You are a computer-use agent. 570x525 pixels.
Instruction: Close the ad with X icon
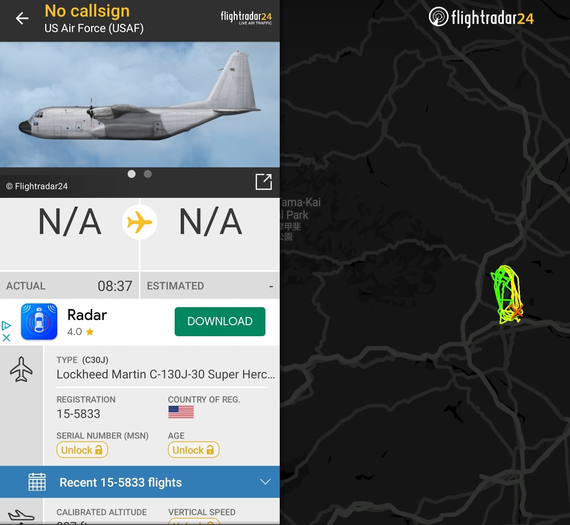click(6, 338)
